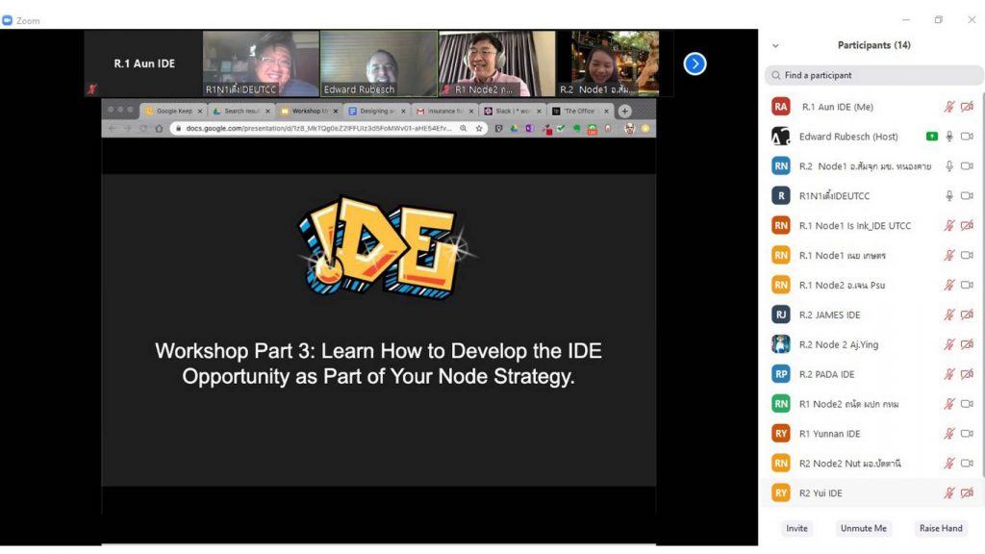Select RJ avatar of R.2 JAMES IDE

[781, 315]
